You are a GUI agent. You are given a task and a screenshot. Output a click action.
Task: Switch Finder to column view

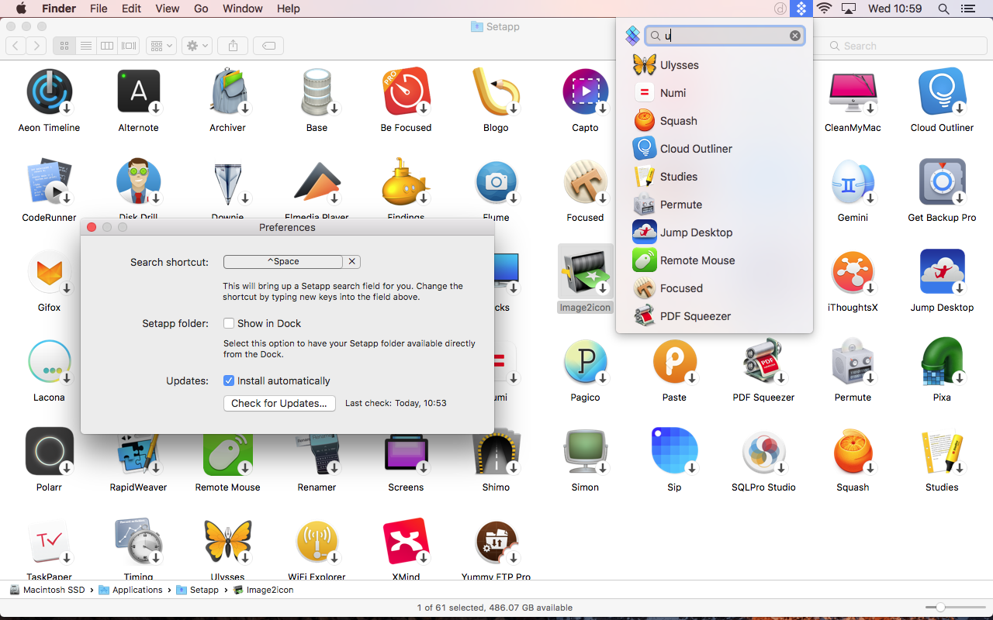click(x=108, y=46)
